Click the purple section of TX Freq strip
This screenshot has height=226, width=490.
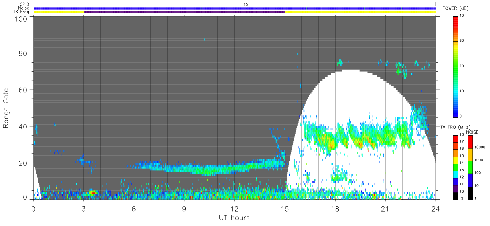pos(184,12)
